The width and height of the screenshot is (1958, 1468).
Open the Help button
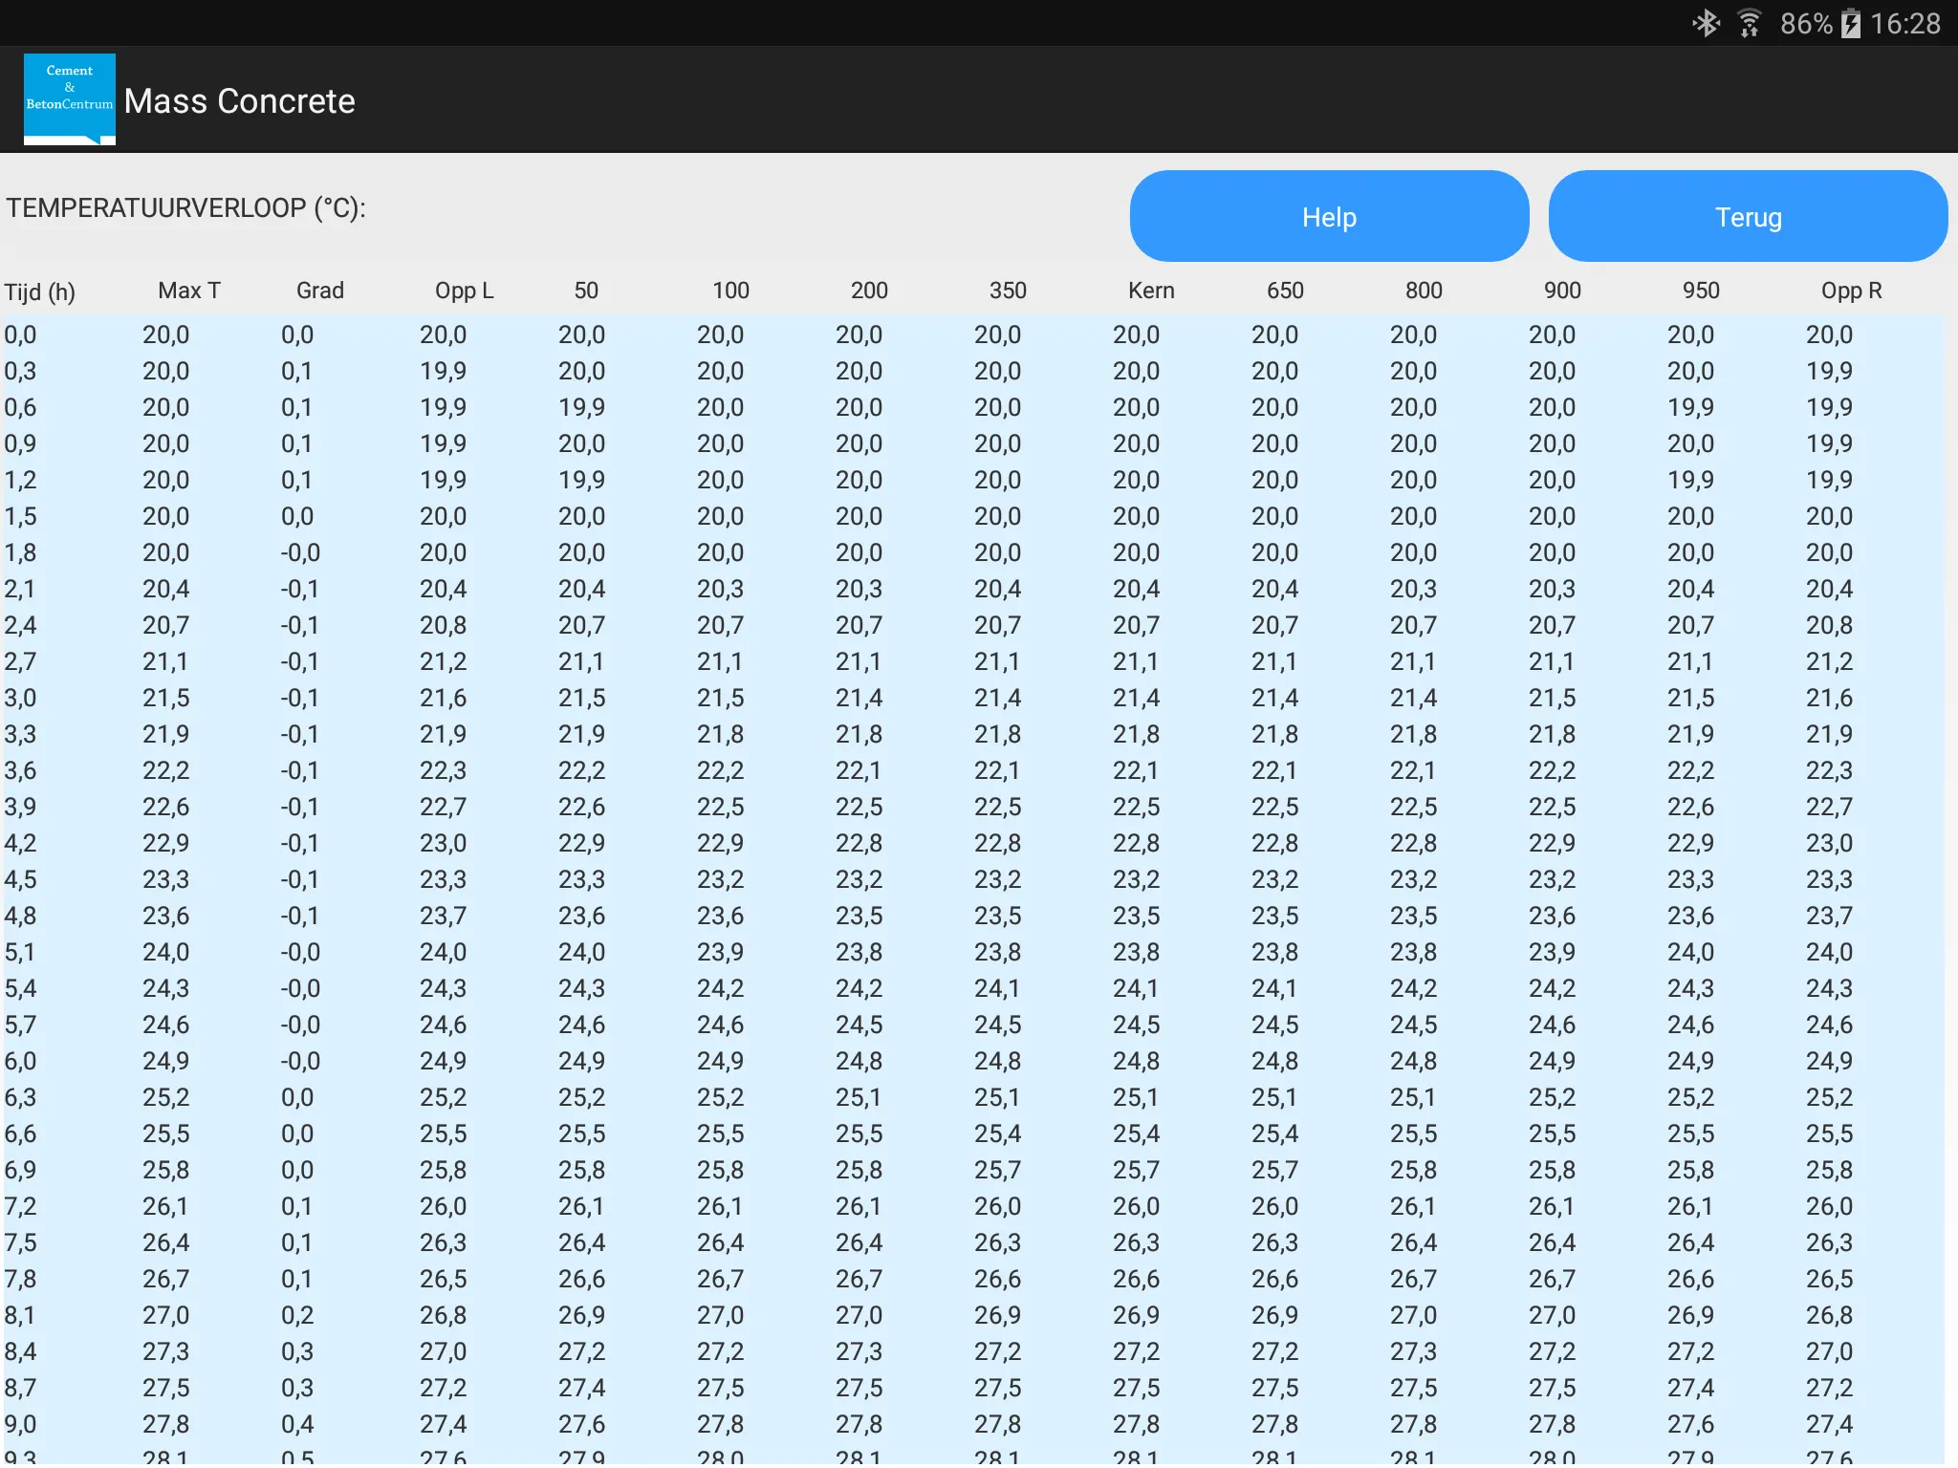pyautogui.click(x=1329, y=217)
